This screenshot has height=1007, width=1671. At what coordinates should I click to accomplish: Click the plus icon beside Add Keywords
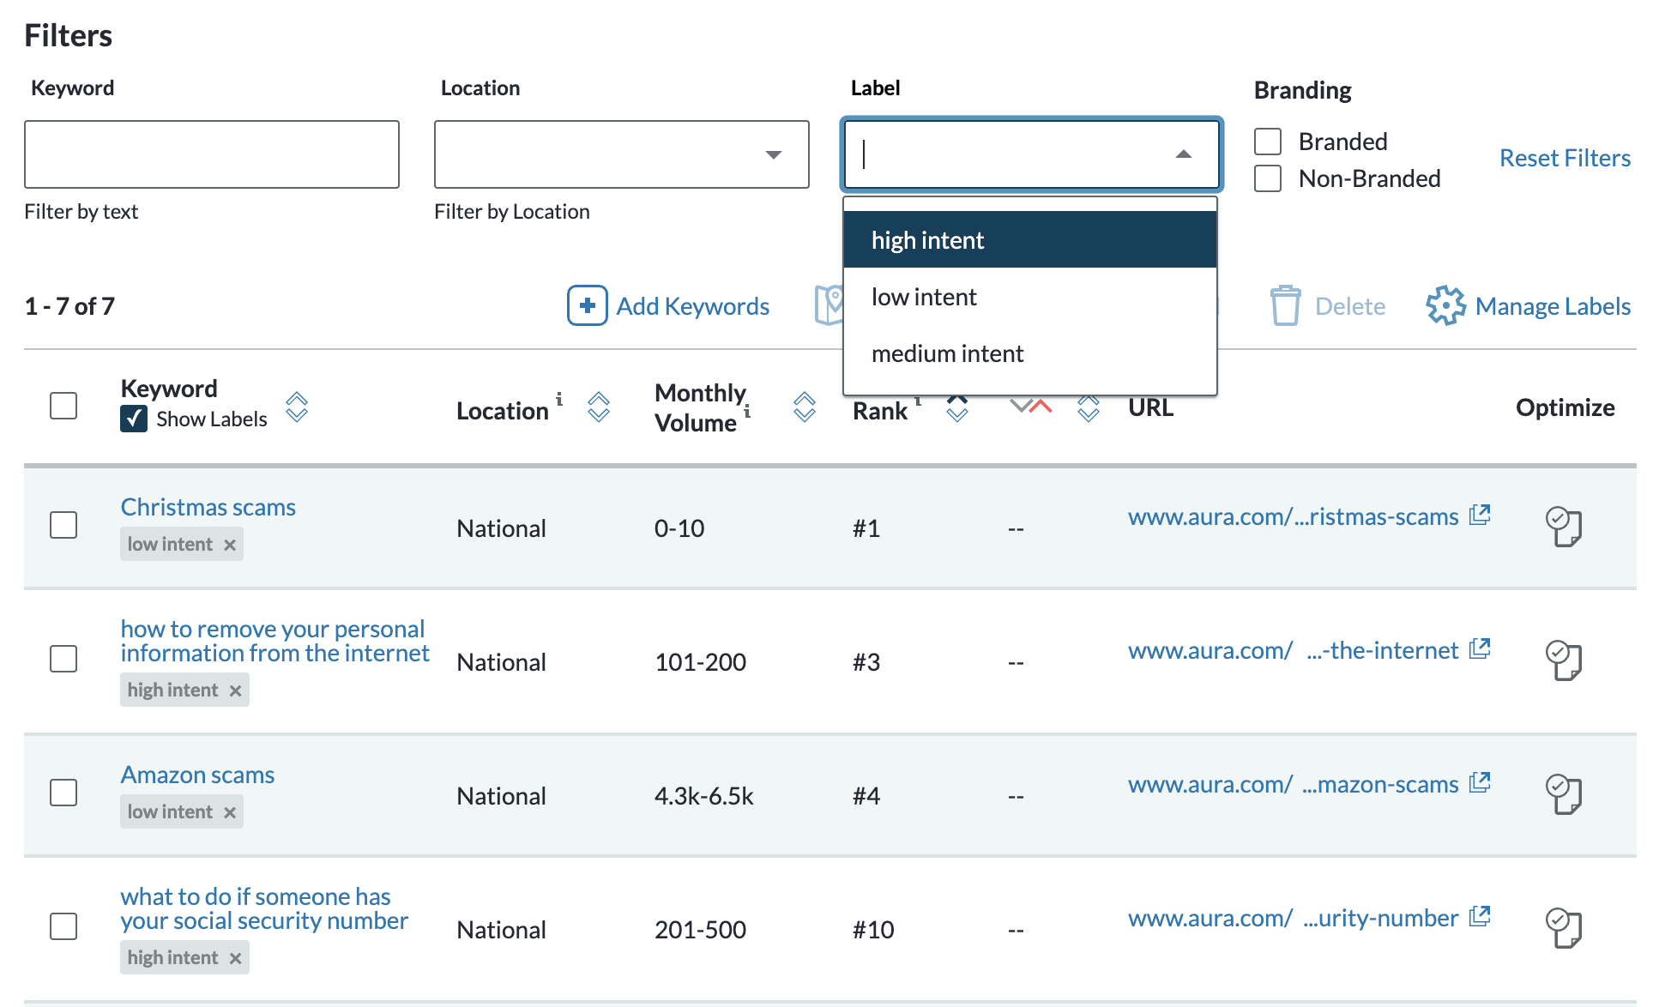pyautogui.click(x=587, y=306)
